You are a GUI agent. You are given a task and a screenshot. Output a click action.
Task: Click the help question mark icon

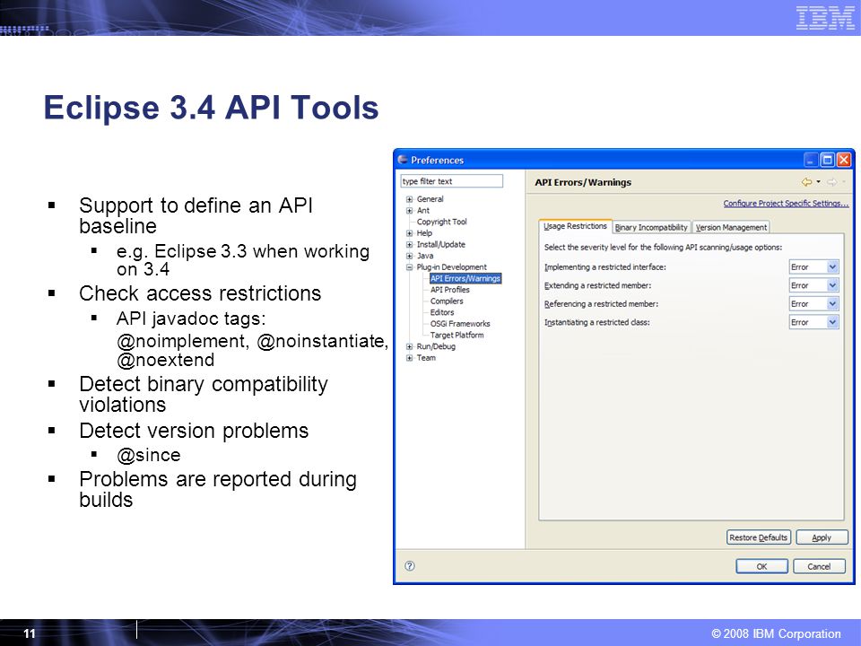(x=410, y=566)
